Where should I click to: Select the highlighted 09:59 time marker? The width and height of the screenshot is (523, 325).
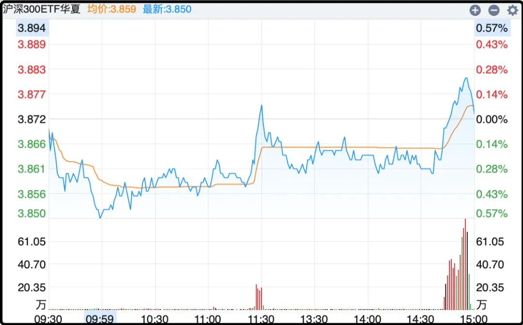click(x=101, y=319)
